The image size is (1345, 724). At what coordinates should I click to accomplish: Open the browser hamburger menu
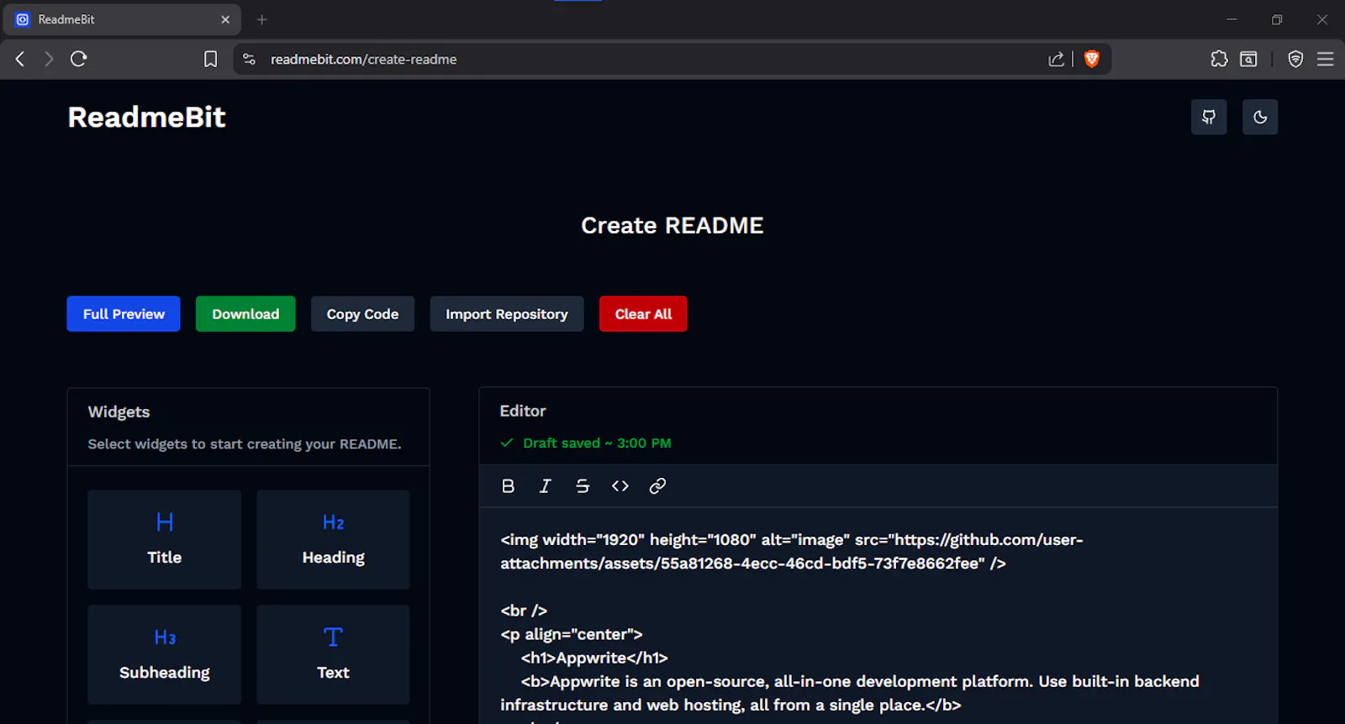(x=1326, y=59)
